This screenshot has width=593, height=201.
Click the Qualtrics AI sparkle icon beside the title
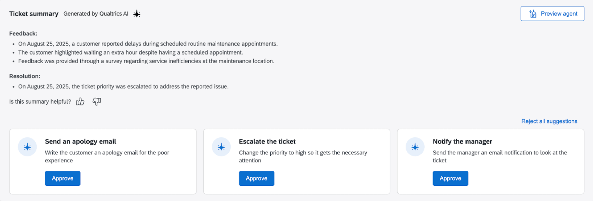(136, 14)
